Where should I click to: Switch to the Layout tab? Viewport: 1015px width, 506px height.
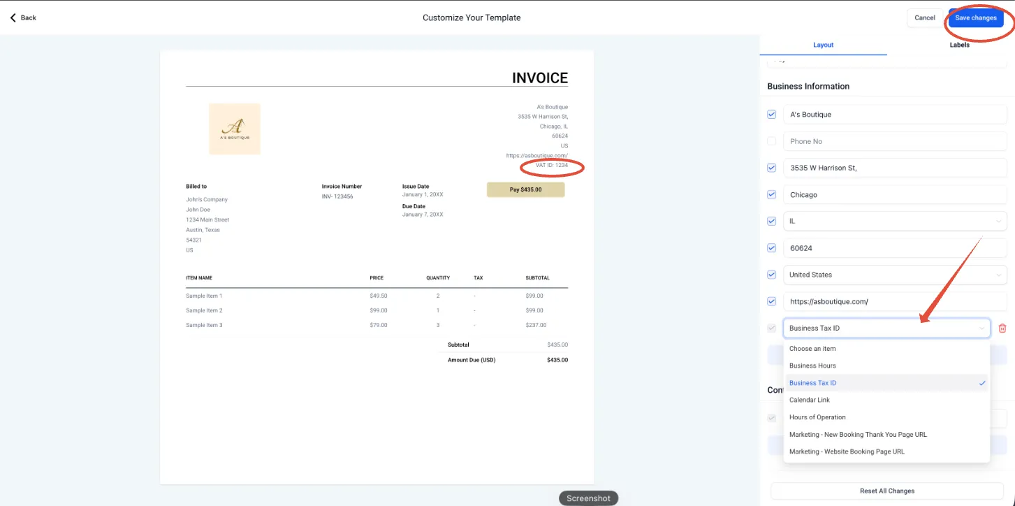pos(823,45)
